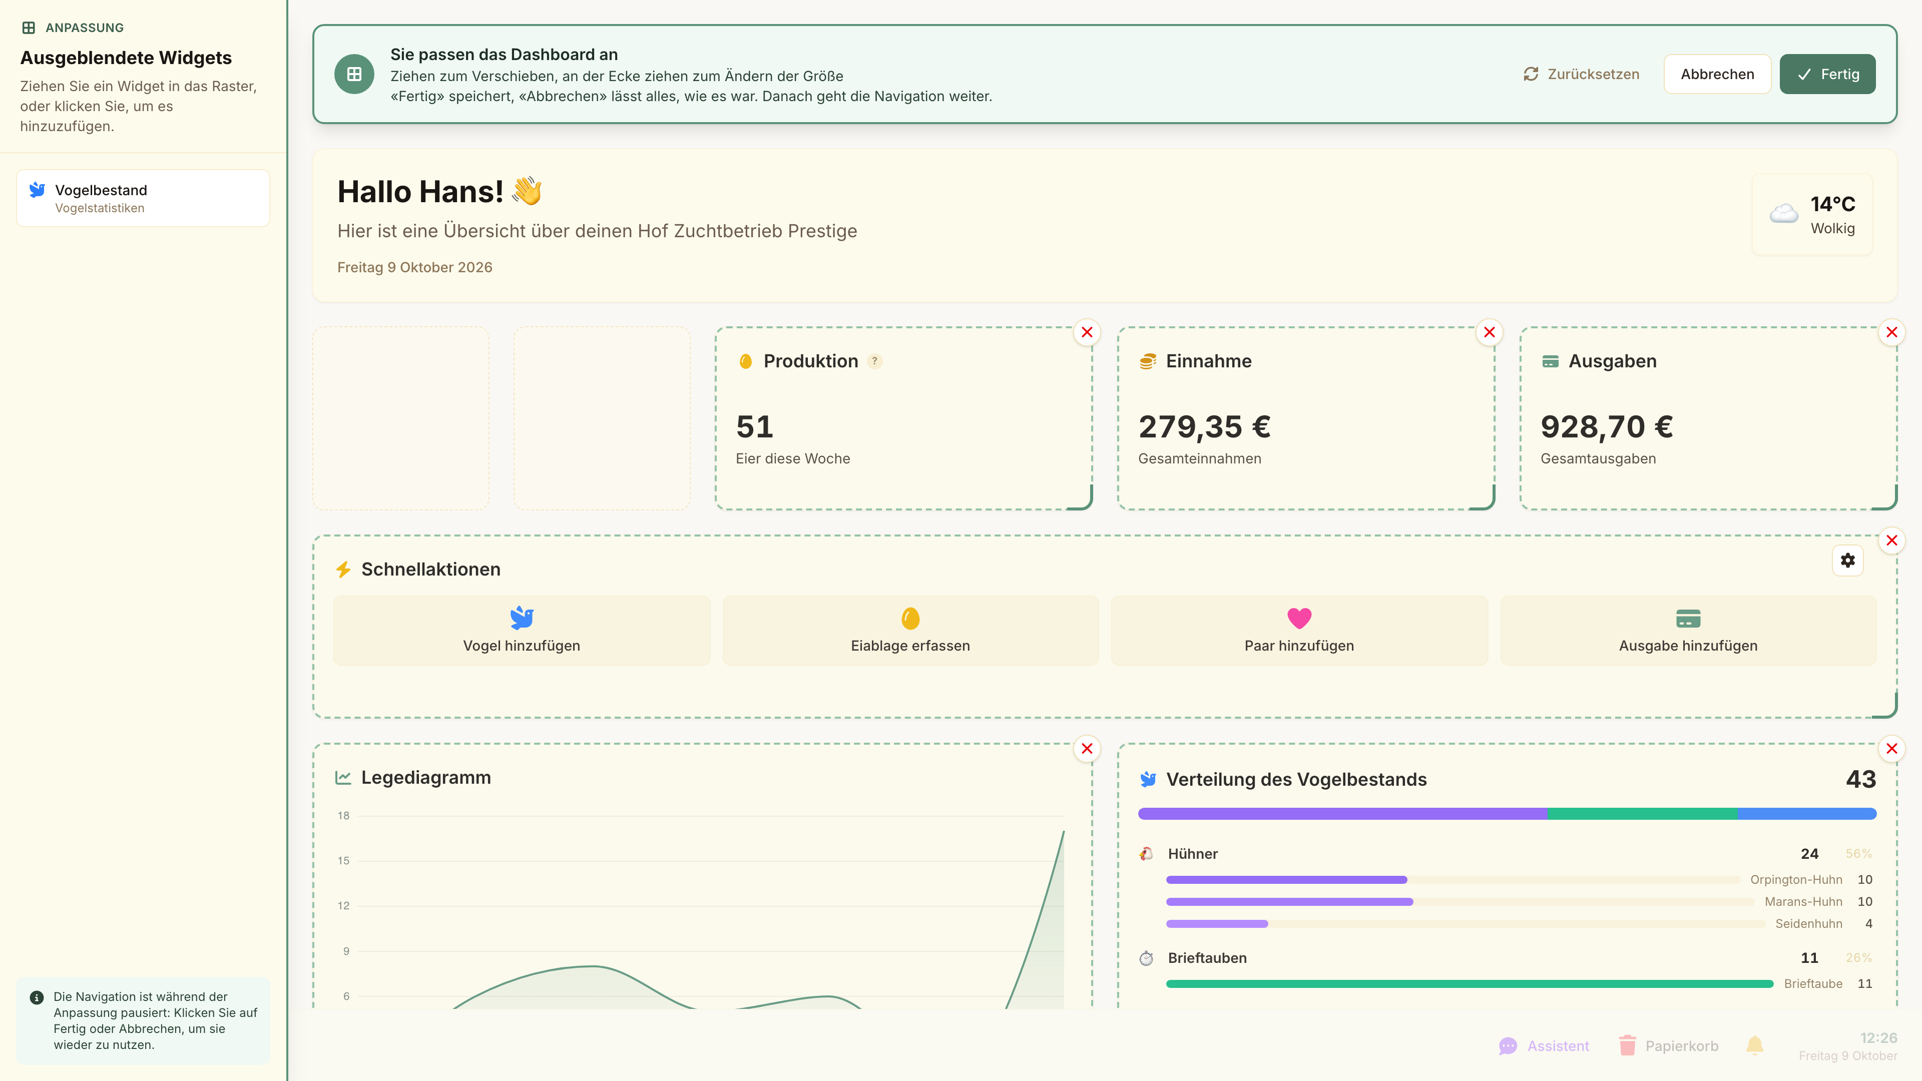The image size is (1922, 1081).
Task: Click the Ausgabe hinzufügen card icon
Action: point(1688,619)
